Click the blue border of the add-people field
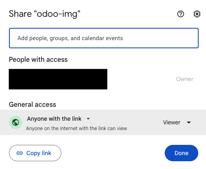206x169 pixels. click(x=104, y=28)
